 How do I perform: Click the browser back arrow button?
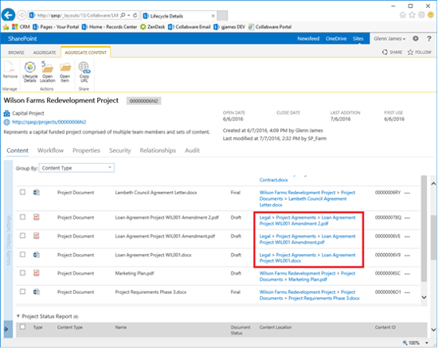(9, 15)
